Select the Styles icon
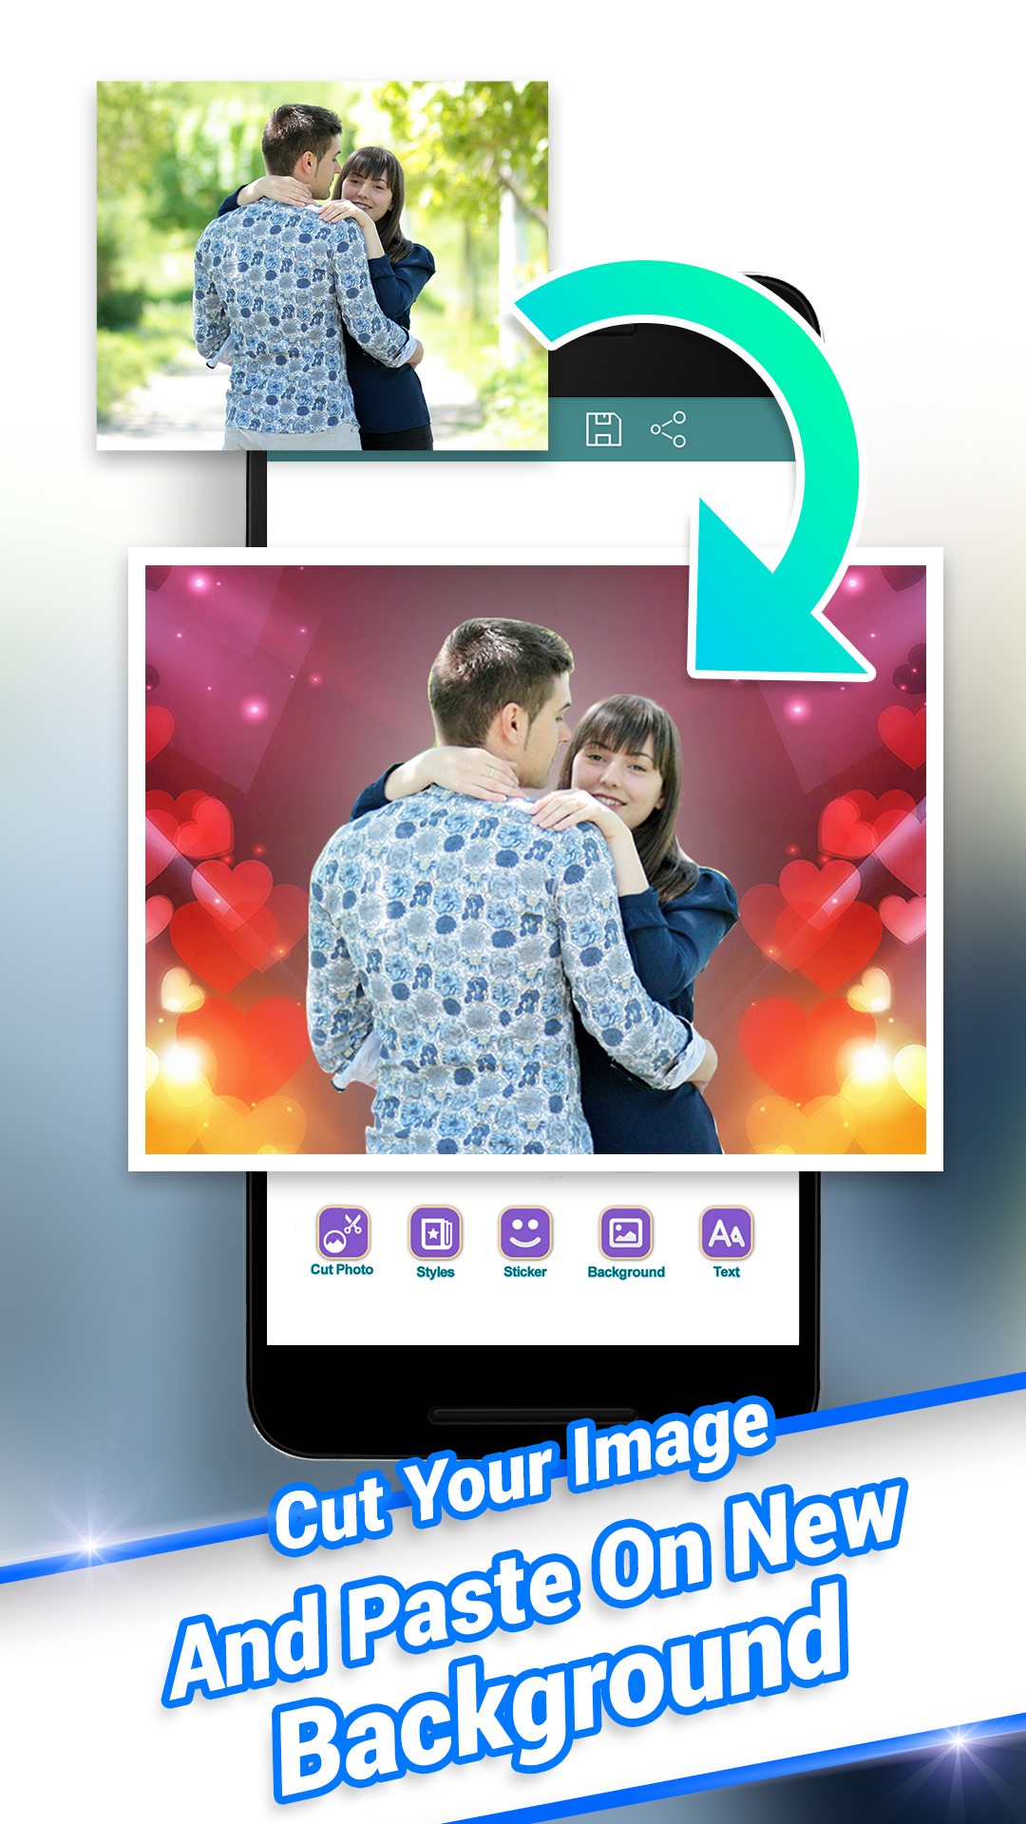Image resolution: width=1026 pixels, height=1824 pixels. [435, 1232]
